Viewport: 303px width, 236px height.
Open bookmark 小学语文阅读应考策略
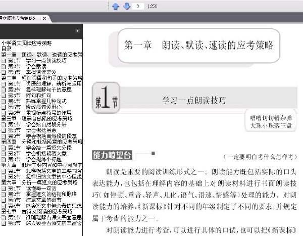[x=27, y=43]
